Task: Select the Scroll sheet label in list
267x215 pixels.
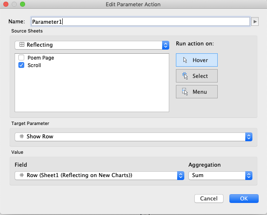Action: coord(34,65)
